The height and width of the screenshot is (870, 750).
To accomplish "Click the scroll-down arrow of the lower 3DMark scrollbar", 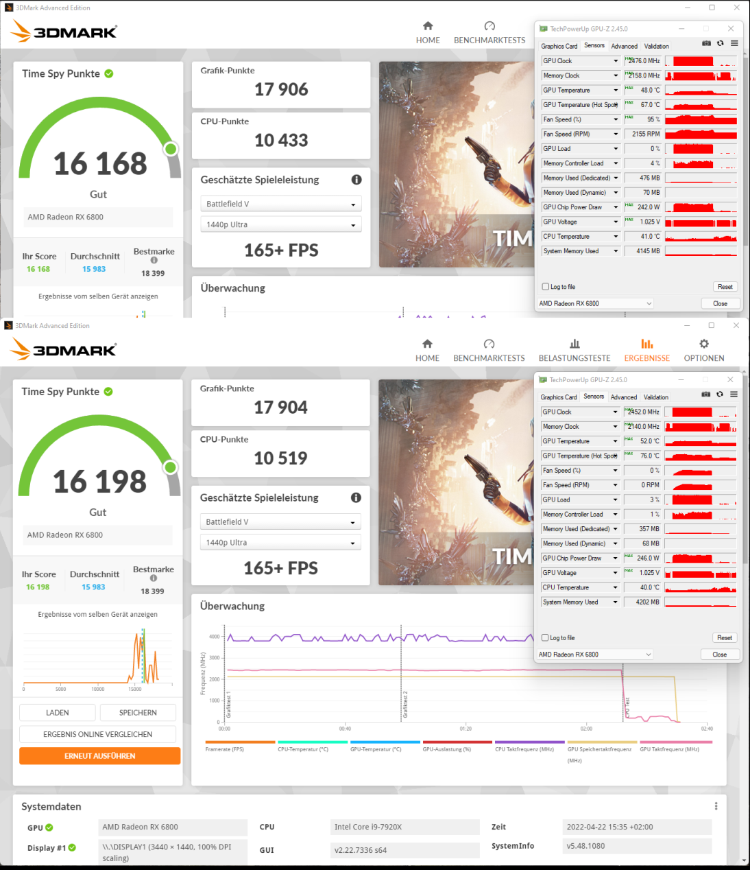I will pyautogui.click(x=745, y=860).
